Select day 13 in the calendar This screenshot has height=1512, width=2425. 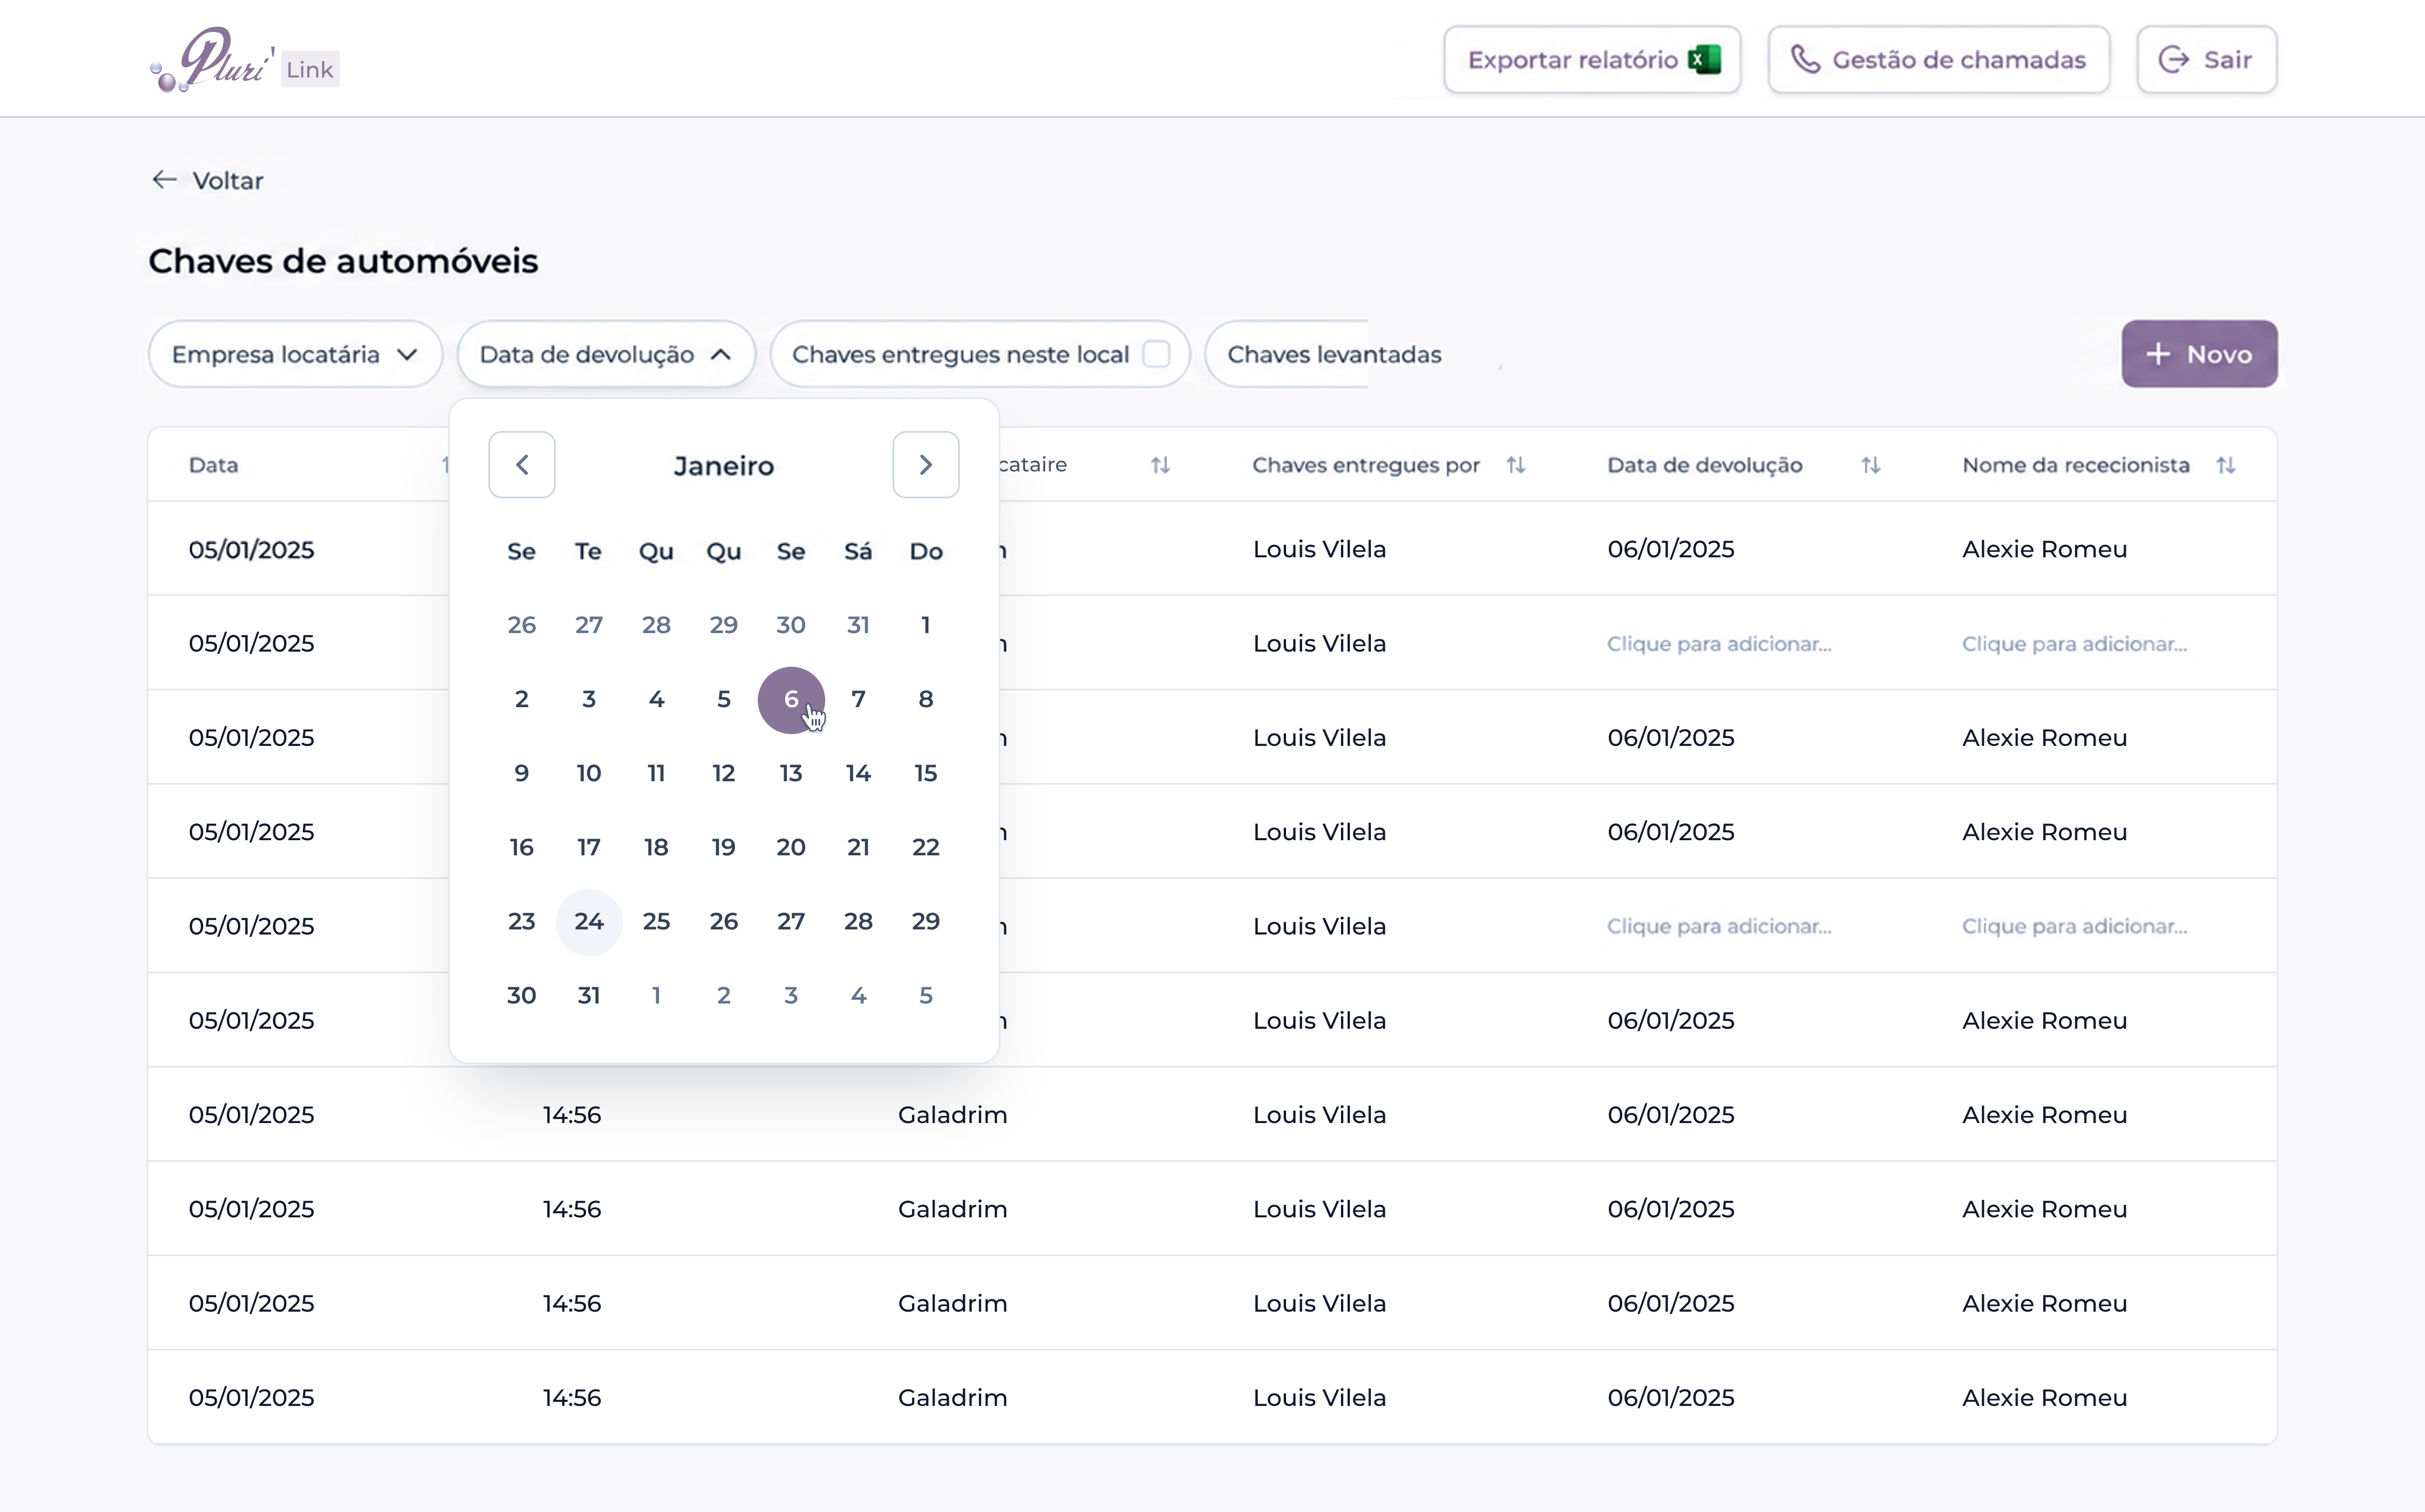click(x=791, y=774)
